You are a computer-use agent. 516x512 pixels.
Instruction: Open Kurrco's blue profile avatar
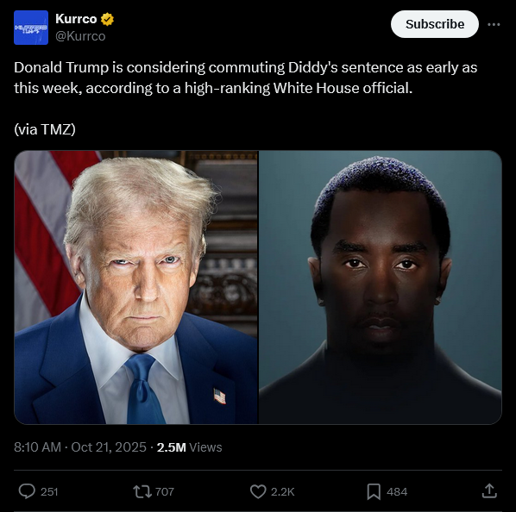coord(31,28)
